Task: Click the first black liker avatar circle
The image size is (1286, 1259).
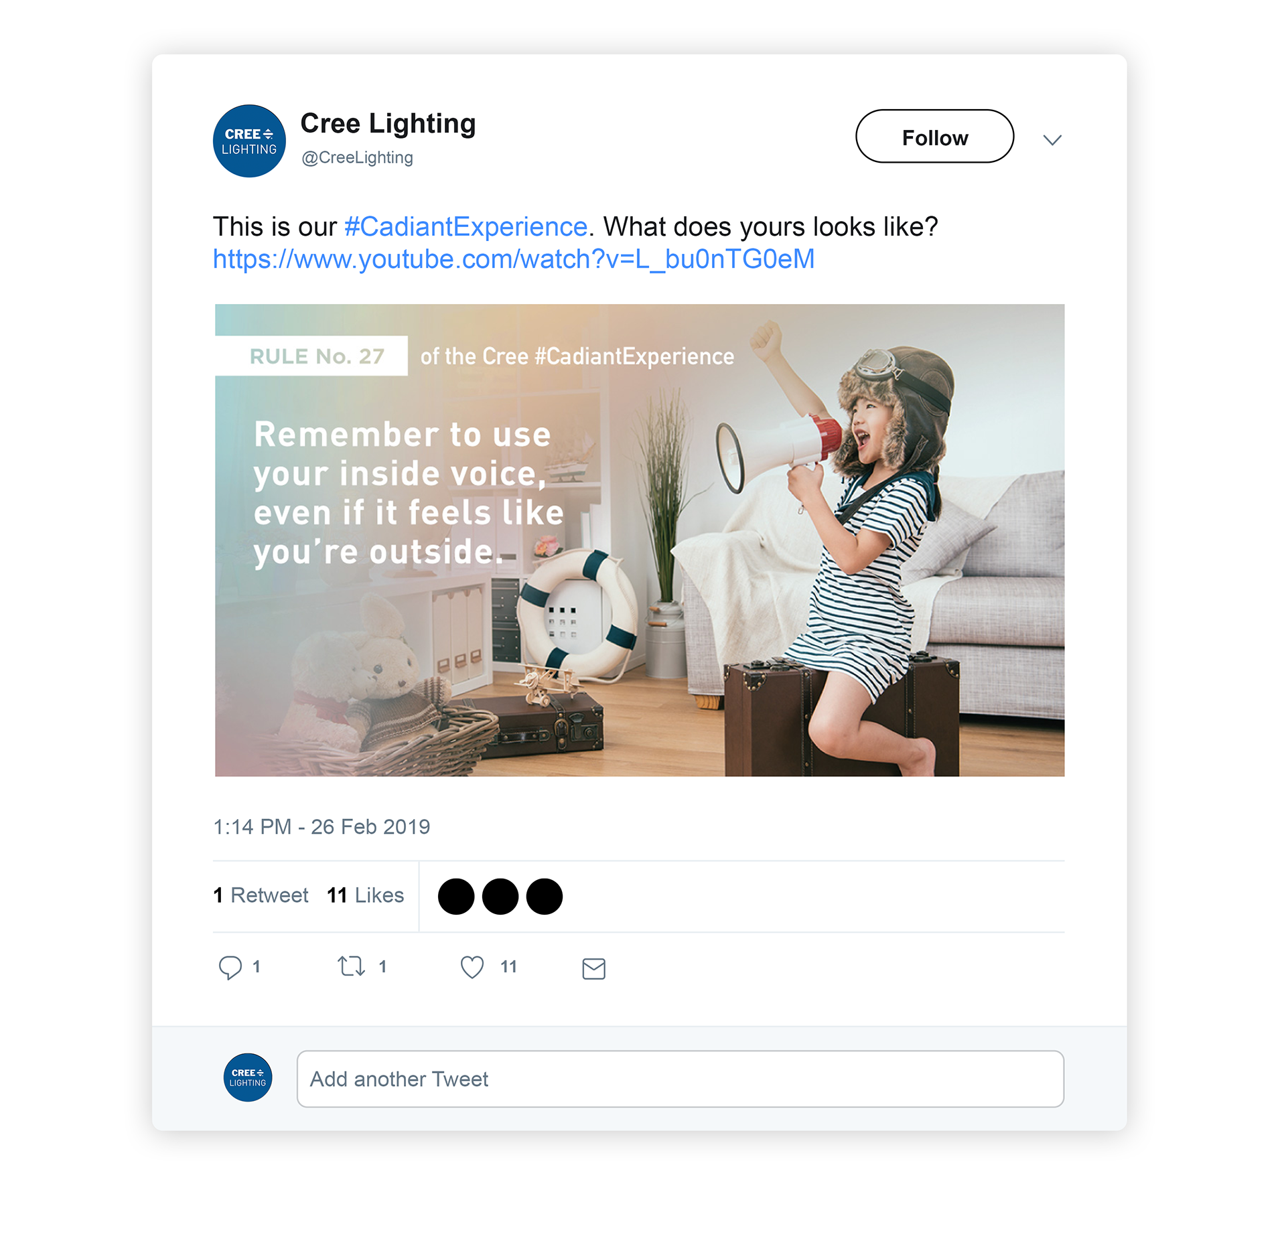Action: pyautogui.click(x=456, y=896)
